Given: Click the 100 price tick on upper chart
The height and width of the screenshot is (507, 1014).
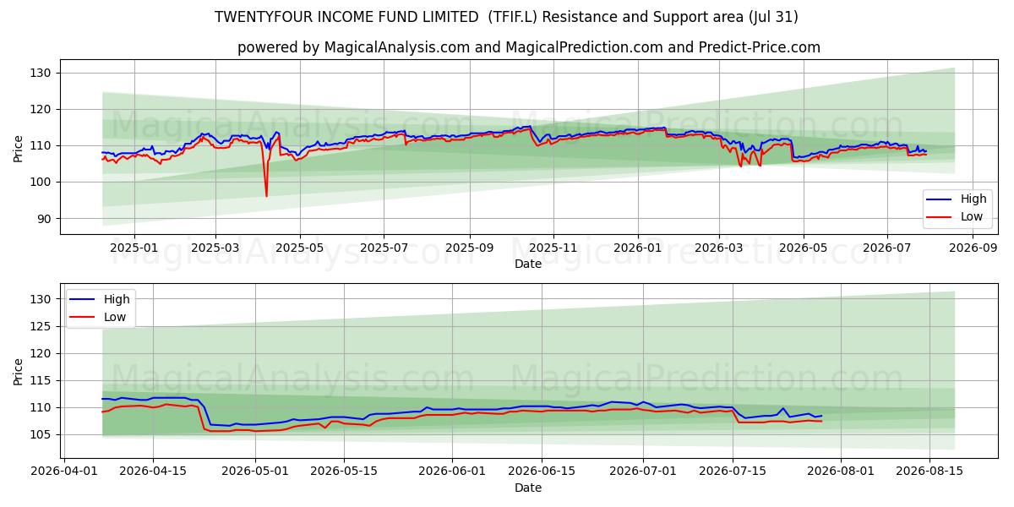Looking at the screenshot, I should [x=41, y=183].
